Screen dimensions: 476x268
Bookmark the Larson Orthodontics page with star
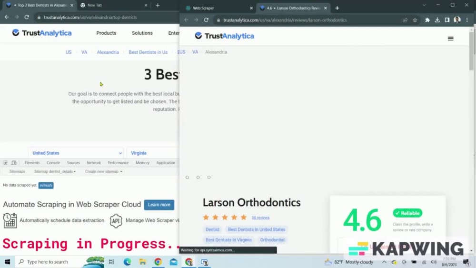click(x=415, y=20)
